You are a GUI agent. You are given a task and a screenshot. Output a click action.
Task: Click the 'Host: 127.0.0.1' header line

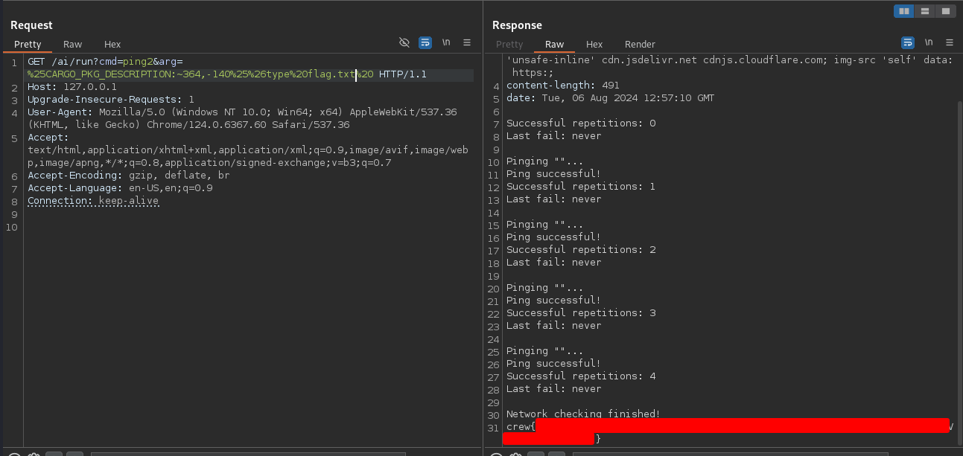72,87
